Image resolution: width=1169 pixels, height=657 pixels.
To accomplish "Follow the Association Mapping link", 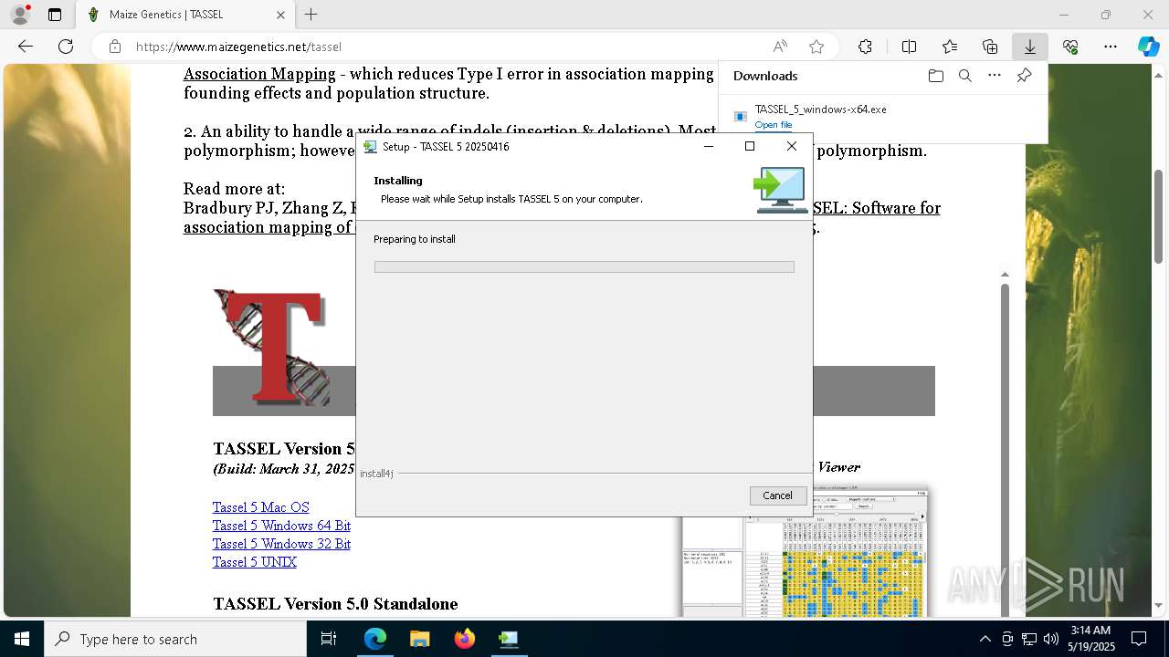I will click(x=259, y=74).
